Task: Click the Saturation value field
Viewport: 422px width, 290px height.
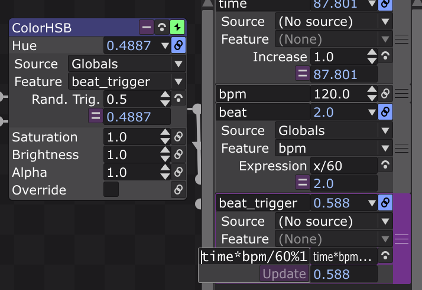Action: [132, 137]
